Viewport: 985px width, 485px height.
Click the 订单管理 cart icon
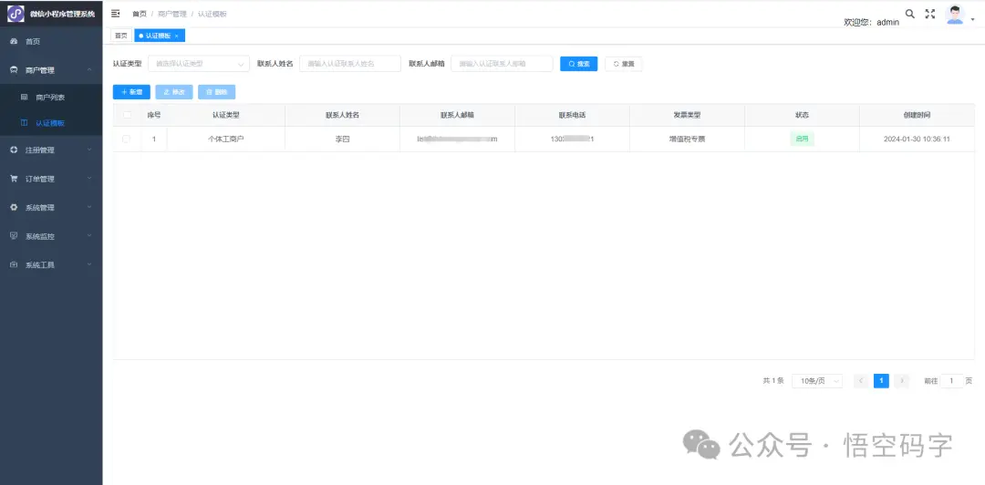(x=14, y=179)
